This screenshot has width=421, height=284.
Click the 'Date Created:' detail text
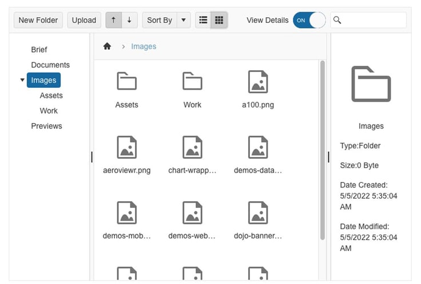(364, 185)
